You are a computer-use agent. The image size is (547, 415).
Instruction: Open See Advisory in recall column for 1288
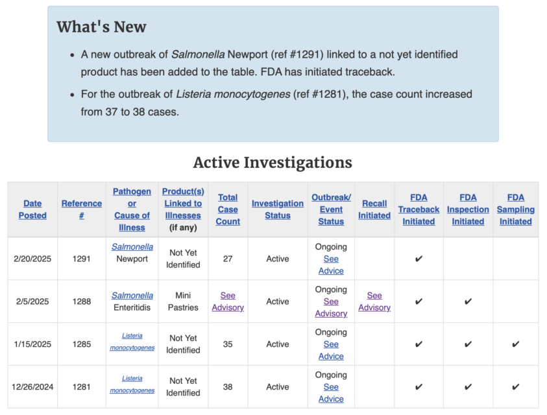tap(374, 302)
